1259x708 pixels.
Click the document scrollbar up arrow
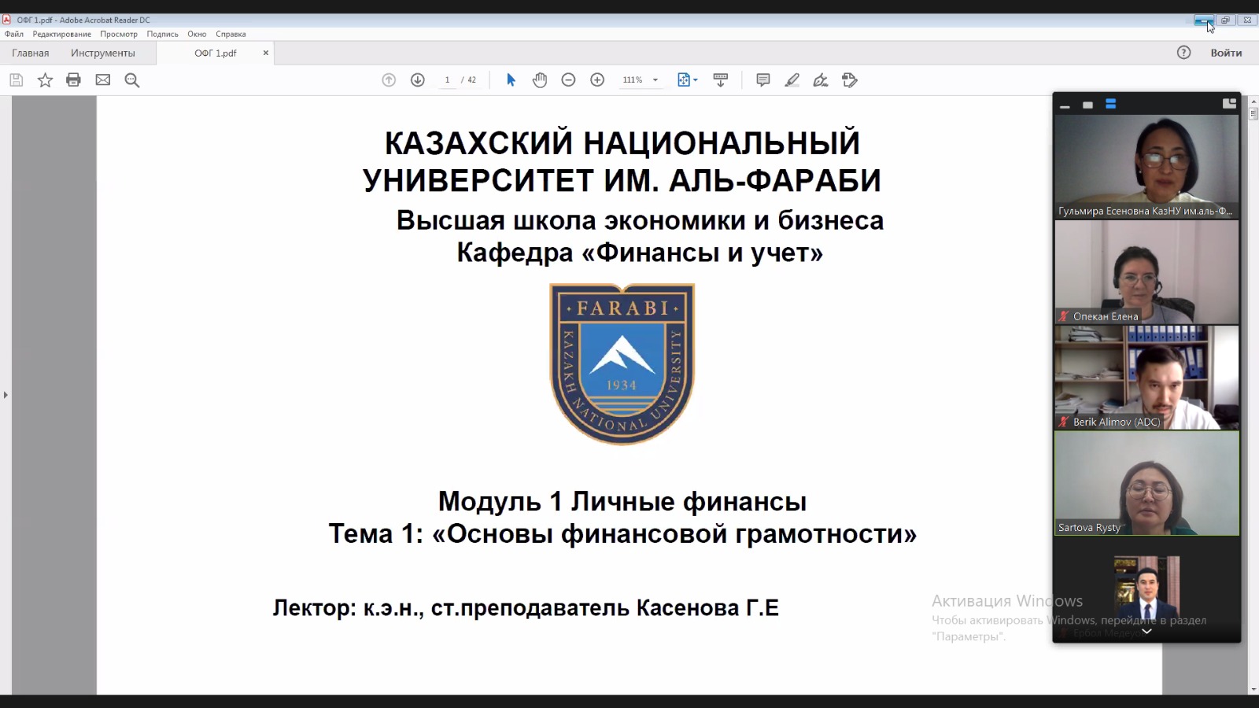[x=1253, y=101]
